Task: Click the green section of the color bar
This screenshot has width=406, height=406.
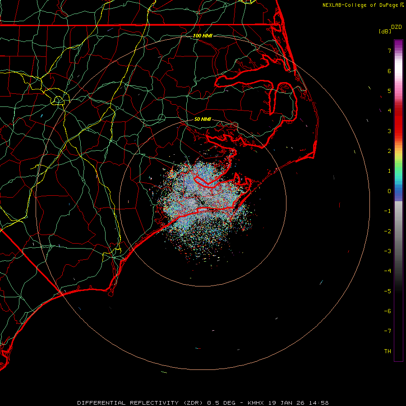Action: pos(398,165)
